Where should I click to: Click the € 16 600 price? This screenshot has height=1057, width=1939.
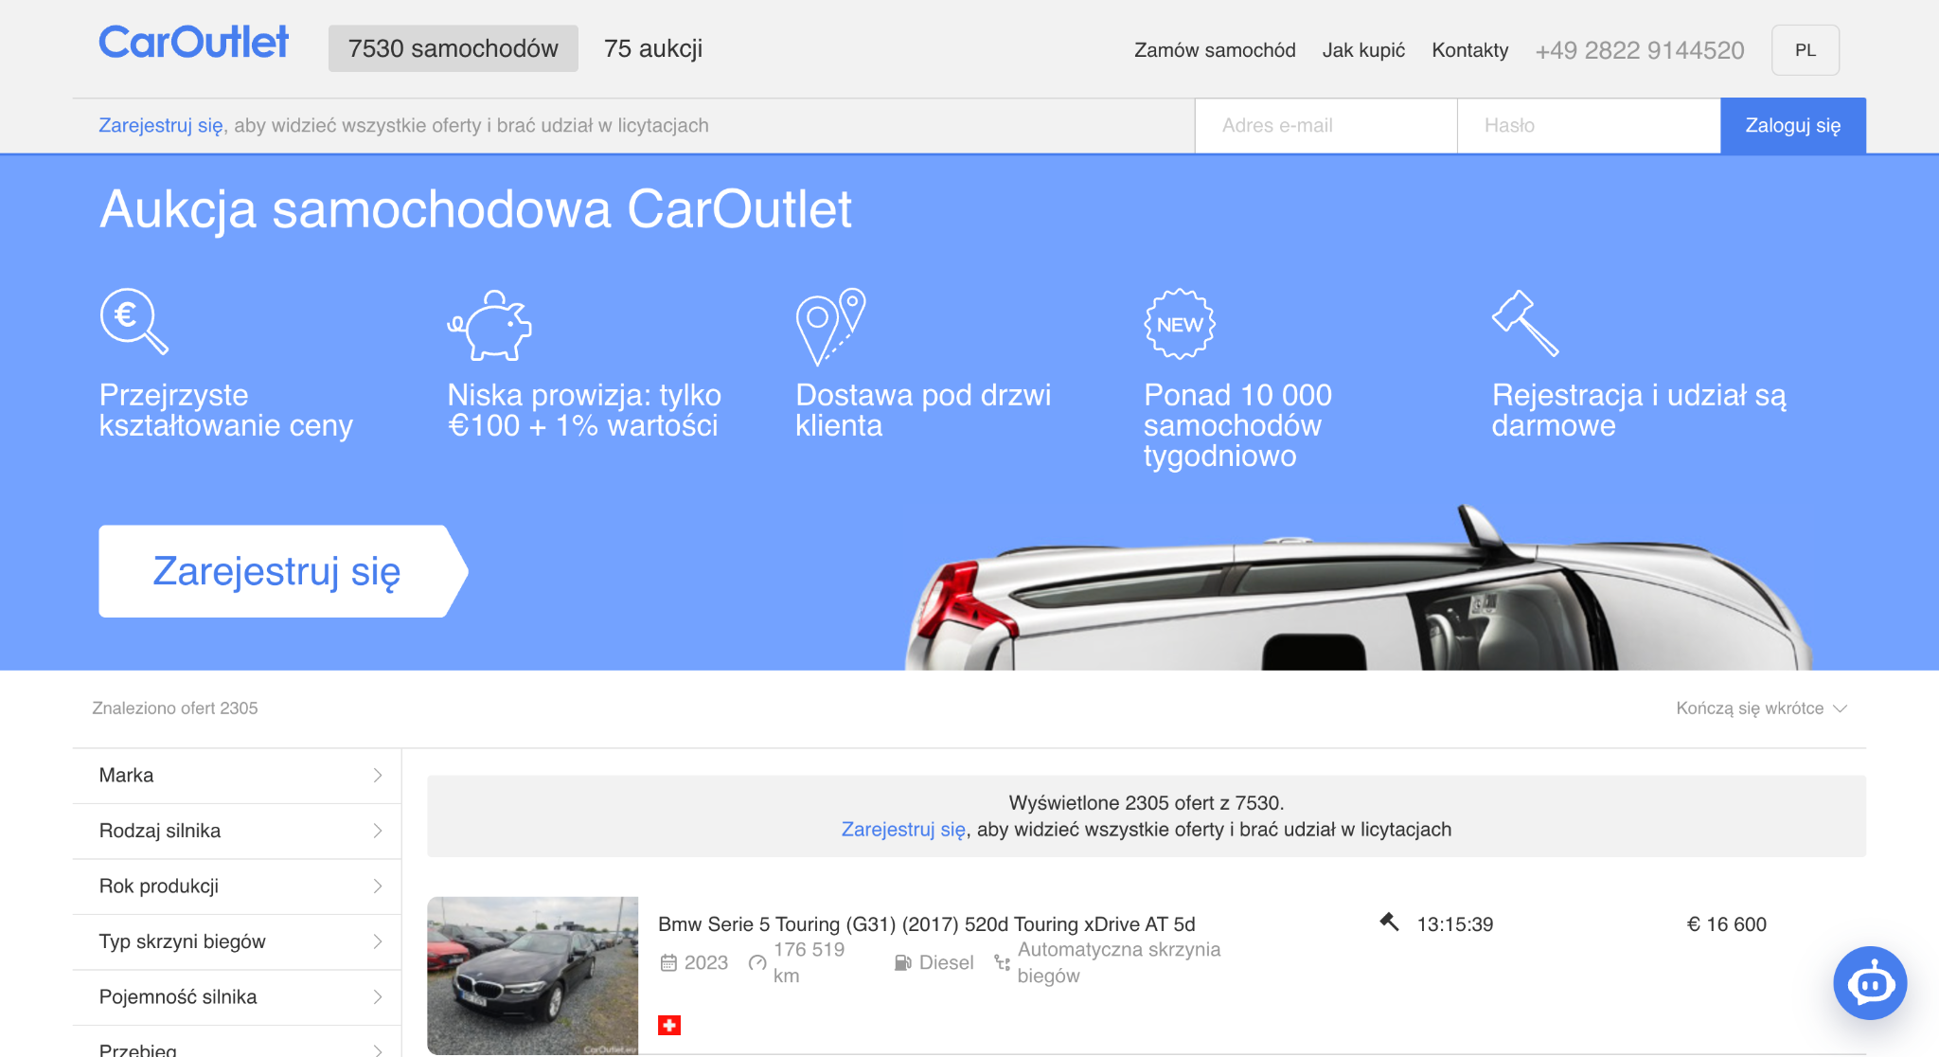[x=1727, y=924]
